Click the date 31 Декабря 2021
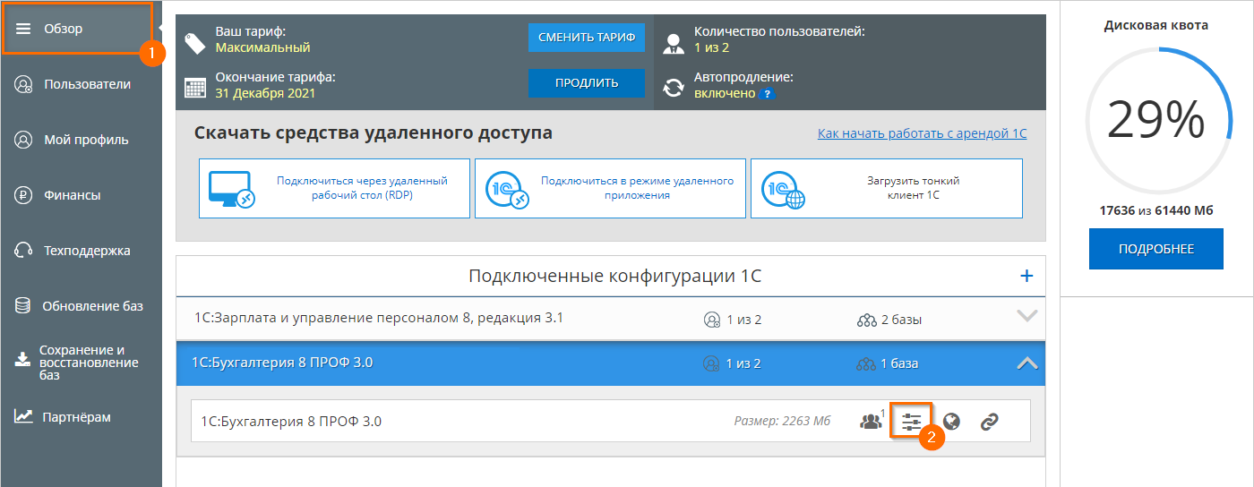 pos(265,93)
